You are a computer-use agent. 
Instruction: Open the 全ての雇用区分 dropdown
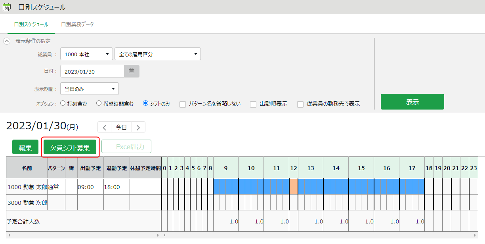click(x=157, y=54)
